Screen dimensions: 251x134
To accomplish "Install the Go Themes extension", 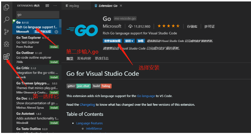I will click(x=54, y=92).
